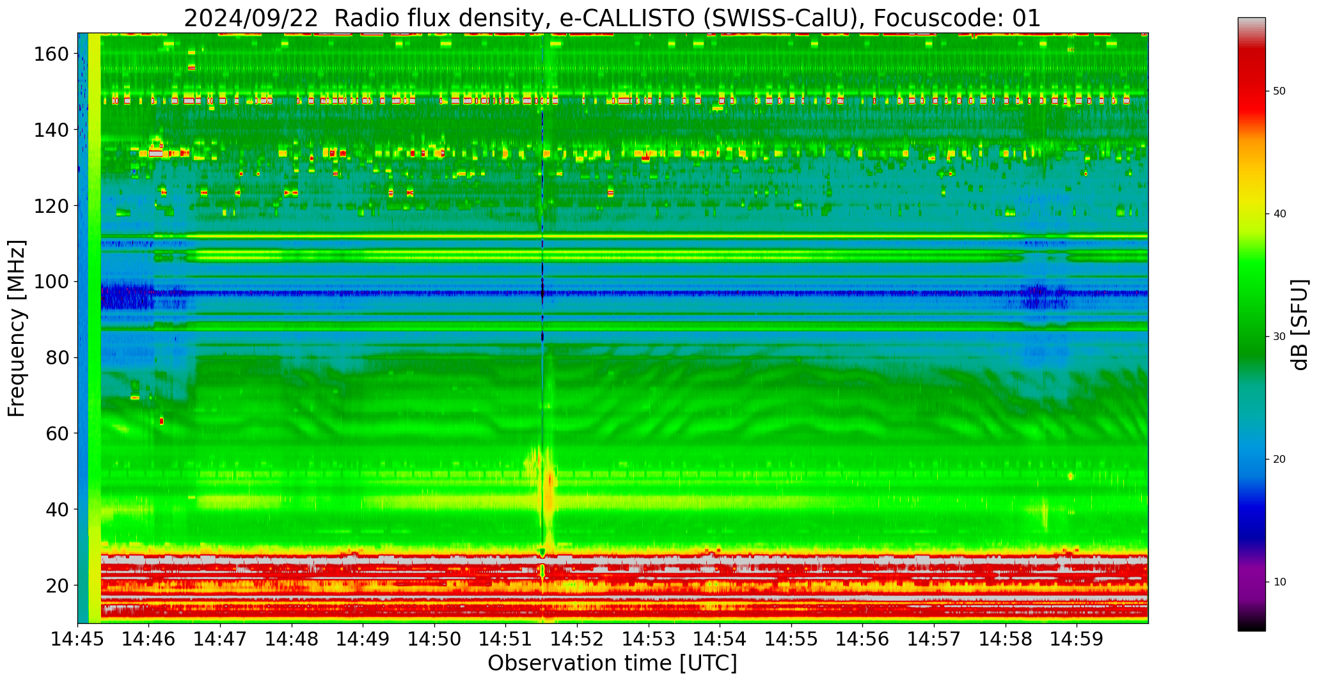Click the colorbar tick label 10
Image resolution: width=1319 pixels, height=682 pixels.
1279,582
